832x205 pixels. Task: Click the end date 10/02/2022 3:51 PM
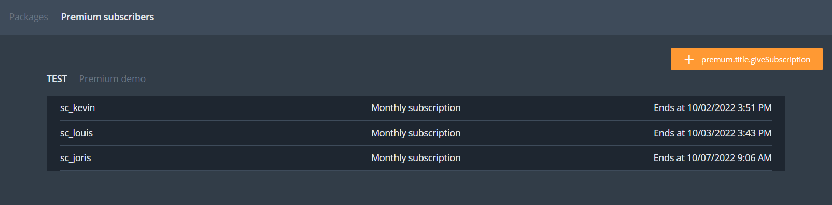(x=729, y=108)
